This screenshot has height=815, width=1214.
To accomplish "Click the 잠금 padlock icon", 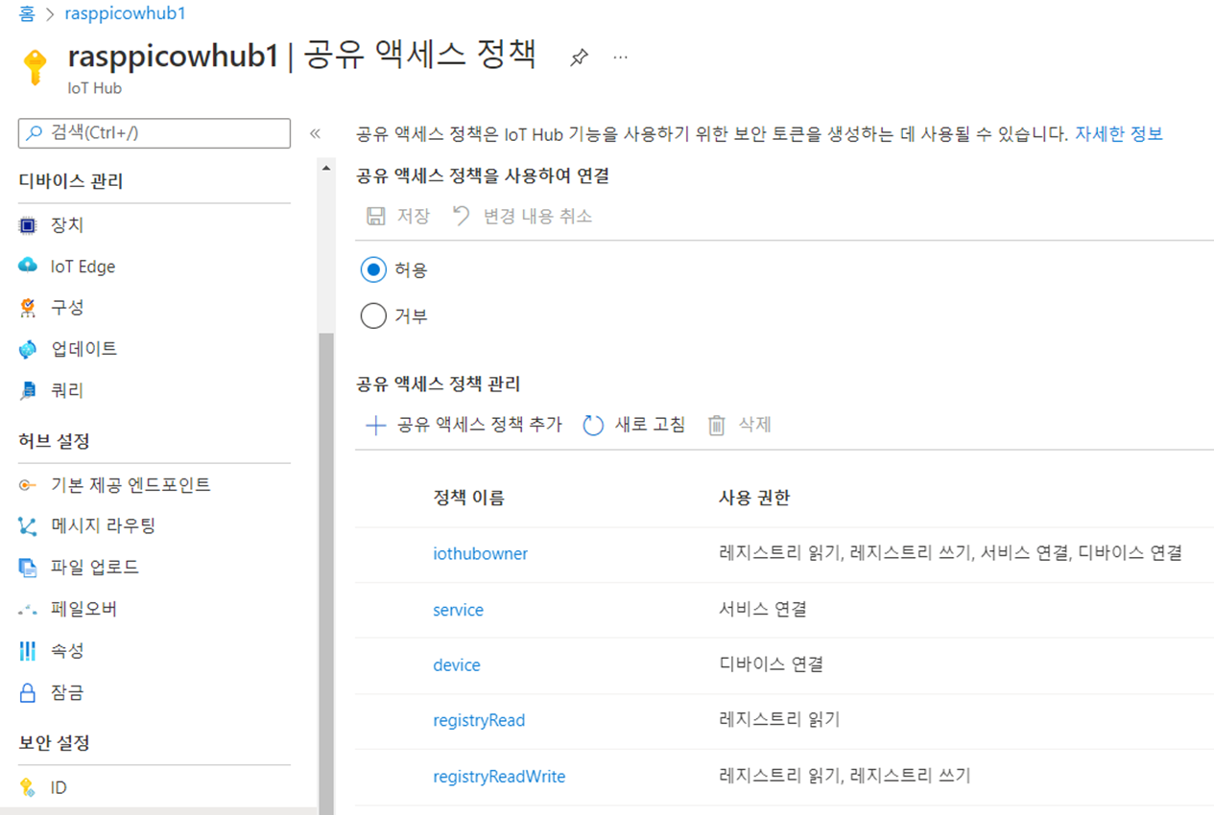I will coord(28,692).
